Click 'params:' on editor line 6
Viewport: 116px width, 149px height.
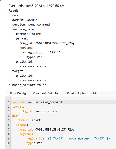pyautogui.click(x=22, y=125)
